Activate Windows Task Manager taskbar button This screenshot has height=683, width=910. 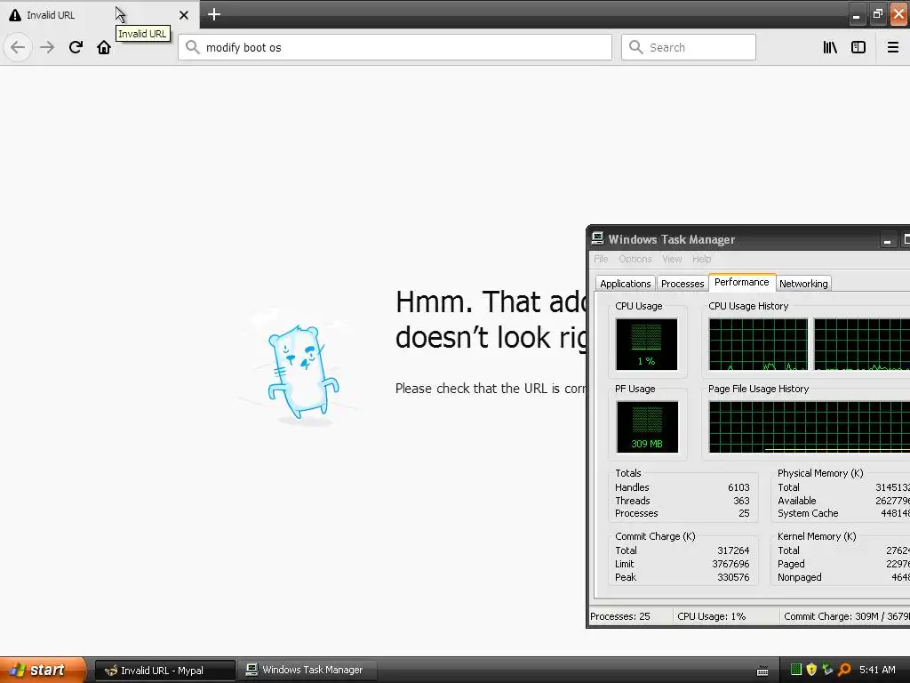point(309,671)
